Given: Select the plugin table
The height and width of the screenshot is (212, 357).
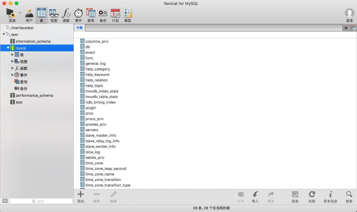Looking at the screenshot, I should 90,108.
